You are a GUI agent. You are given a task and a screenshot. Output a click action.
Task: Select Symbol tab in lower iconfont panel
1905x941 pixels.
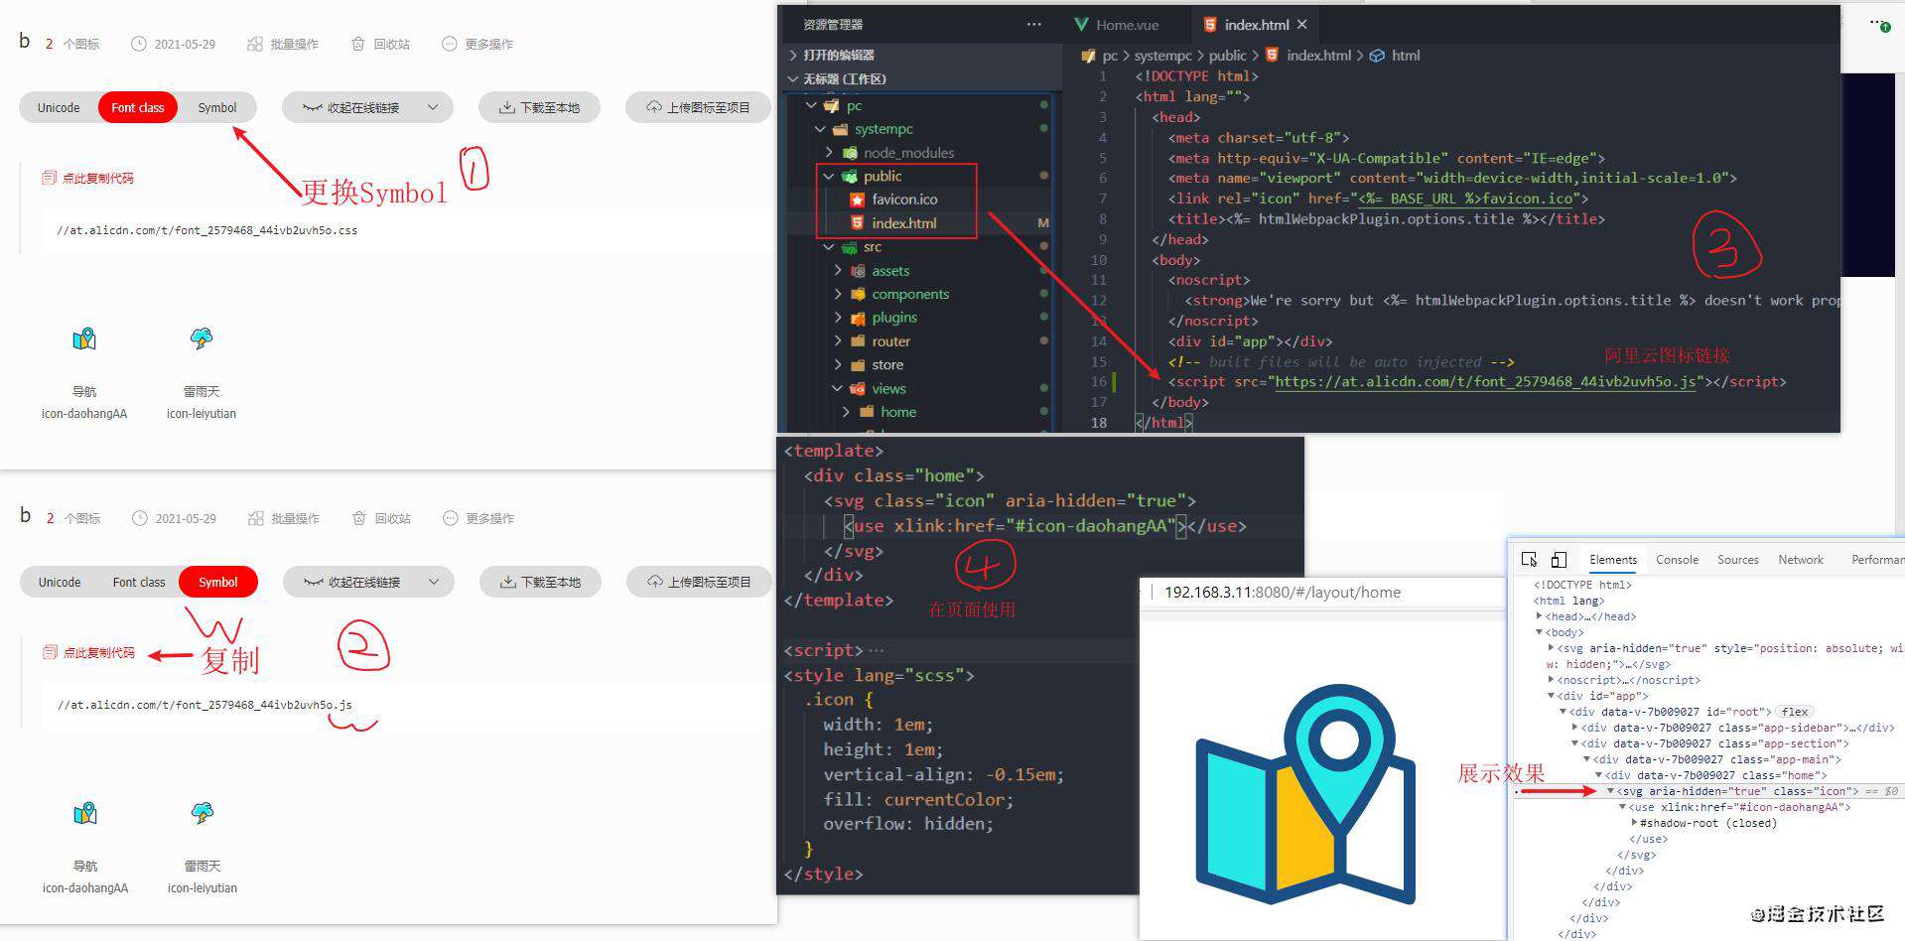coord(218,582)
